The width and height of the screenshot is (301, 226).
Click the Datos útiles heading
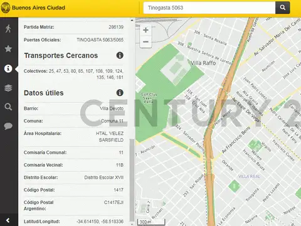pyautogui.click(x=44, y=93)
